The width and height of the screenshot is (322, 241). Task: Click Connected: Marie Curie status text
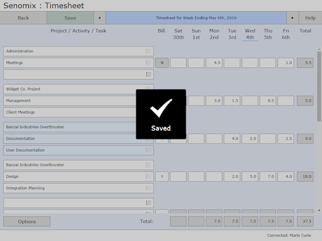click(x=289, y=235)
